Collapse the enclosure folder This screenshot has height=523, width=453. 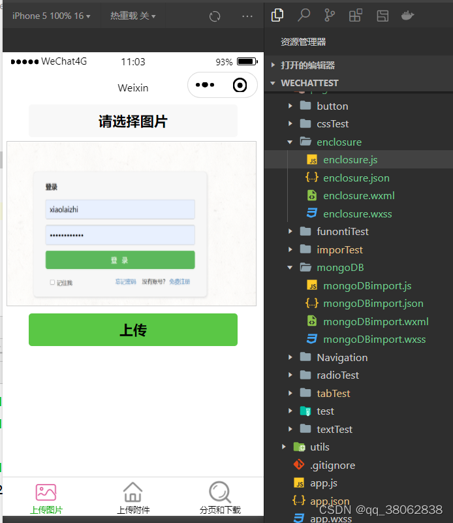[x=358, y=142]
